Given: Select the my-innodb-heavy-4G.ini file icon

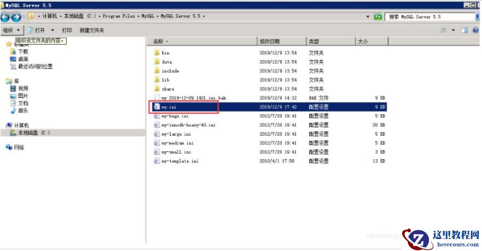Looking at the screenshot, I should pos(156,125).
